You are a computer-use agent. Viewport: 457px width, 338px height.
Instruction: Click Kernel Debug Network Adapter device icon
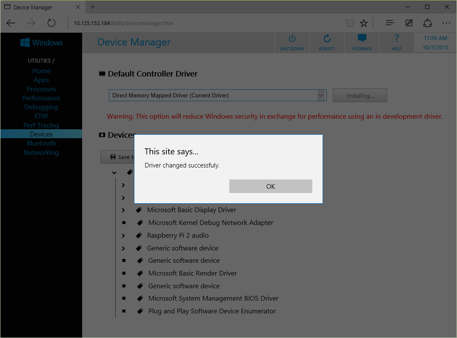click(x=140, y=223)
